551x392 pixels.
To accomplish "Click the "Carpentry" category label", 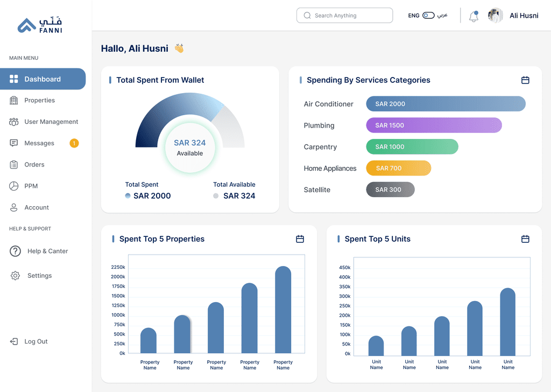I will coord(321,147).
